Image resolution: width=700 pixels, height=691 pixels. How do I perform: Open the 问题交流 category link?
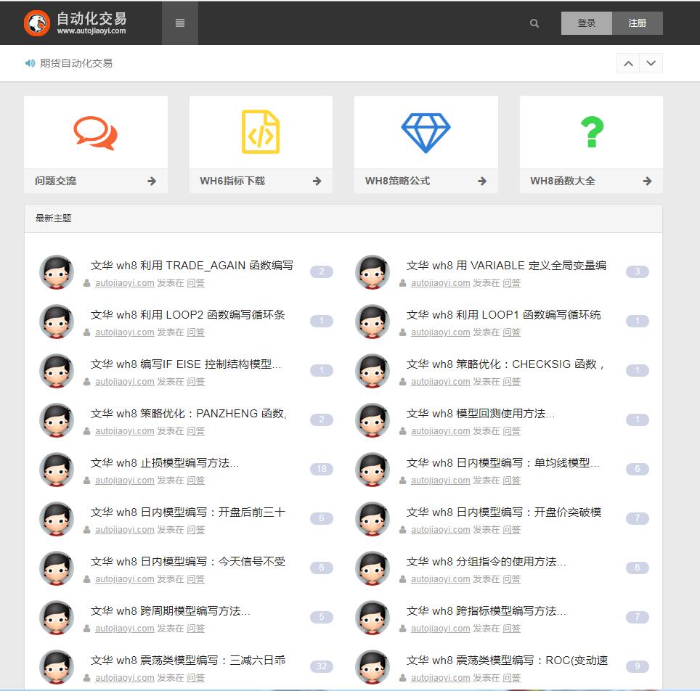coord(56,181)
